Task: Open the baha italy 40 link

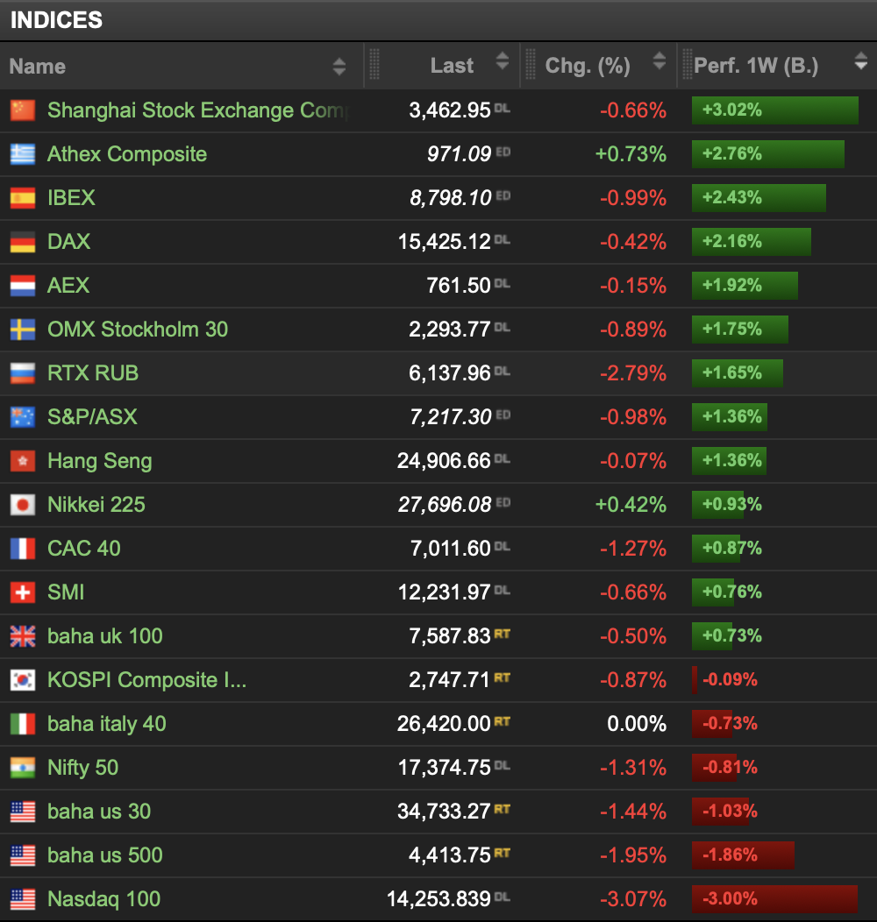Action: click(106, 724)
